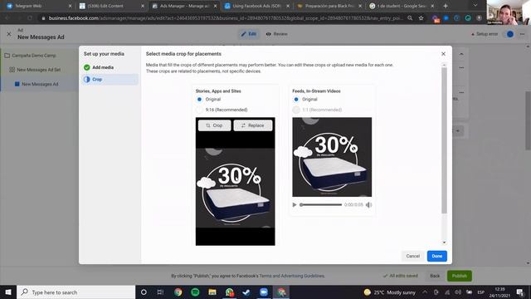Viewport: 531px width, 299px height.
Task: Open a new browser tab
Action: (x=446, y=6)
